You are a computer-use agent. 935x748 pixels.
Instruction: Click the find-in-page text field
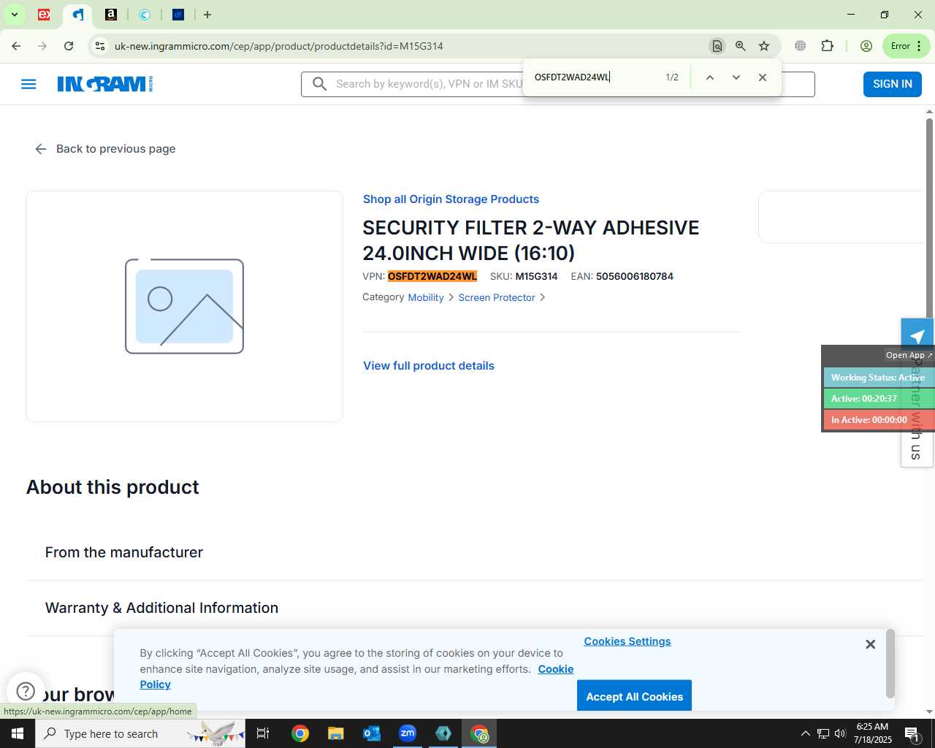pyautogui.click(x=595, y=77)
